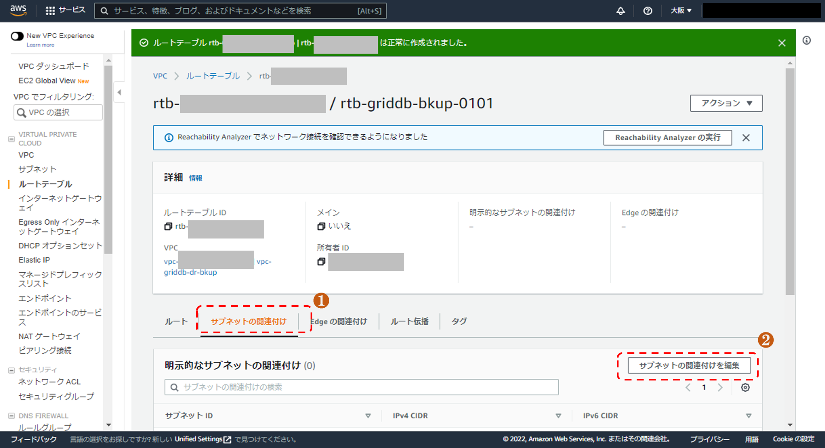Viewport: 825px width, 448px height.
Task: Select the サブネットの関連付け tab
Action: [249, 321]
